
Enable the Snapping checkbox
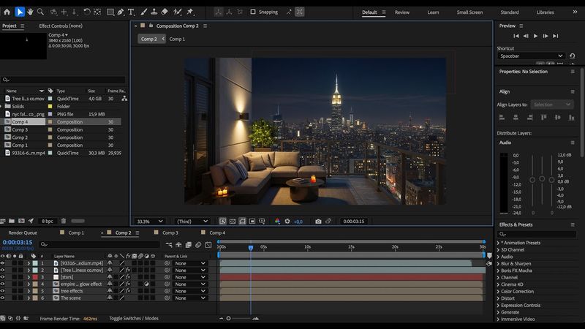coord(253,12)
